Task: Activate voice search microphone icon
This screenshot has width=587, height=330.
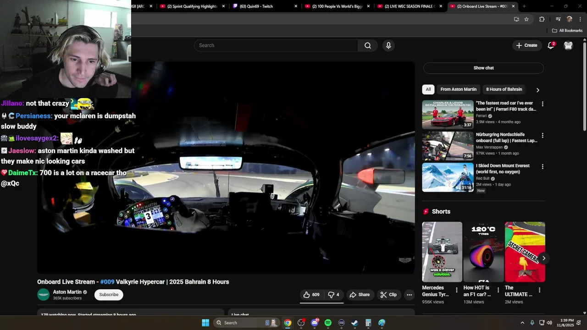Action: point(388,45)
